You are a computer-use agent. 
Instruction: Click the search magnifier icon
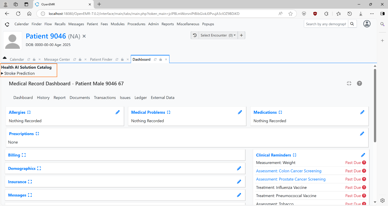352,24
